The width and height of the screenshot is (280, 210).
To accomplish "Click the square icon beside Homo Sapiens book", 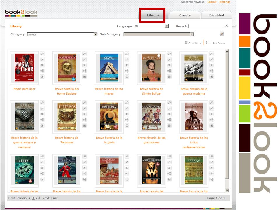I will 85,77.
